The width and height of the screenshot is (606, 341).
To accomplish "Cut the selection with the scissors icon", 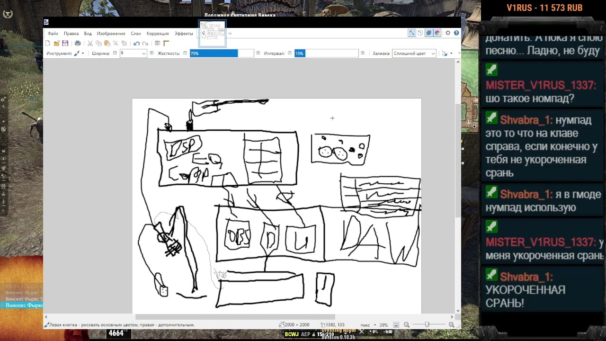I will coord(90,43).
